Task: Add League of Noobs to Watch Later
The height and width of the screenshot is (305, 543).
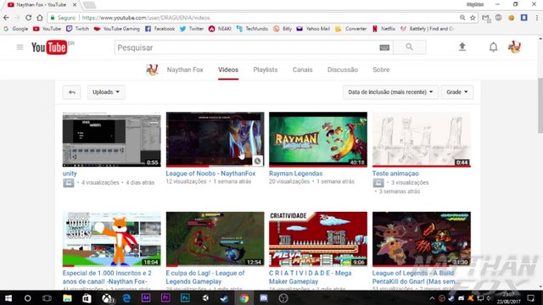Action: (x=257, y=161)
